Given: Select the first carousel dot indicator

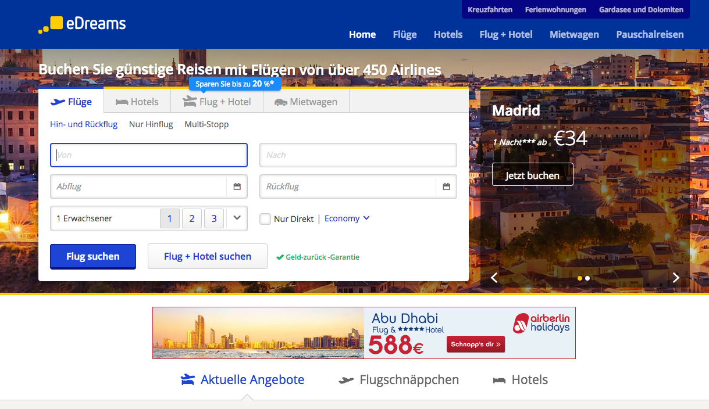Looking at the screenshot, I should tap(580, 278).
